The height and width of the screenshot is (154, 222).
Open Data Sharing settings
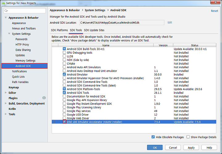pos(23,50)
